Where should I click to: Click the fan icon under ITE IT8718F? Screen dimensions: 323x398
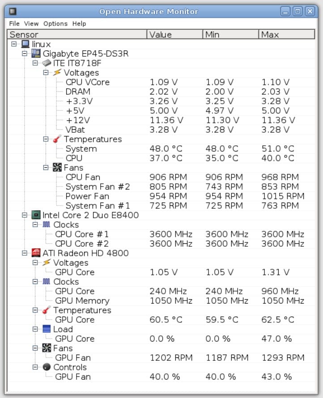[57, 167]
